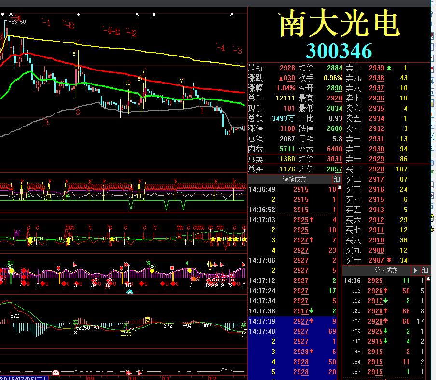
Task: Click the smiley face icon on the timeline
Action: pos(55,372)
